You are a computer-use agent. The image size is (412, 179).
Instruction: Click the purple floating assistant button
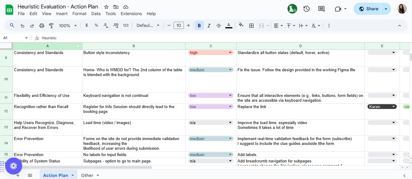(x=13, y=166)
